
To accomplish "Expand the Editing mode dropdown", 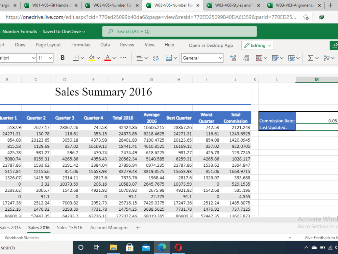I will (269, 45).
